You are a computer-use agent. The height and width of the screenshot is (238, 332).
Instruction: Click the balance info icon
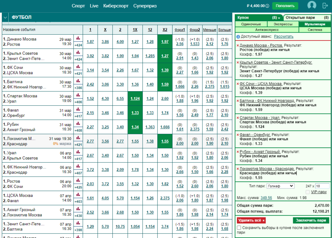[267, 6]
